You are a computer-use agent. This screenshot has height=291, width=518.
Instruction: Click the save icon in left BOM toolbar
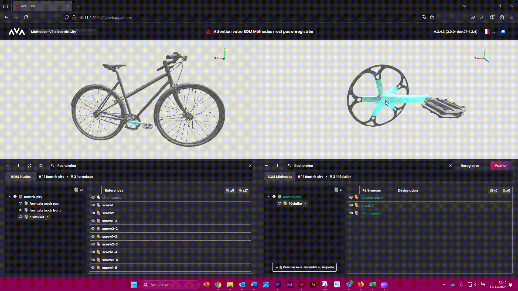click(x=29, y=166)
